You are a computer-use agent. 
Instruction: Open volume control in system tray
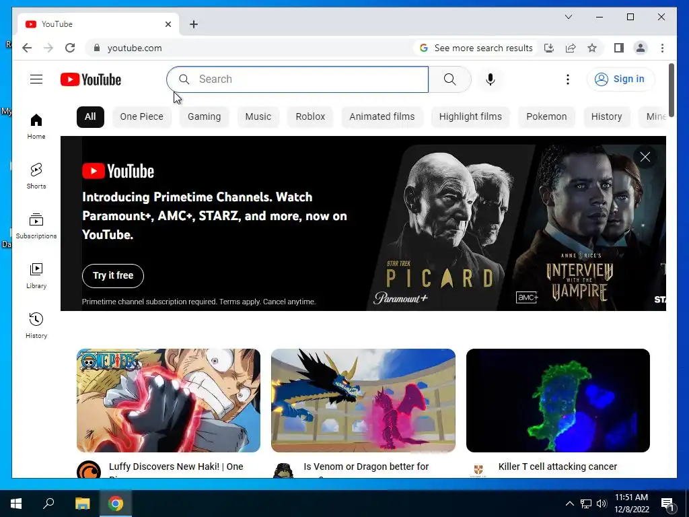[602, 504]
